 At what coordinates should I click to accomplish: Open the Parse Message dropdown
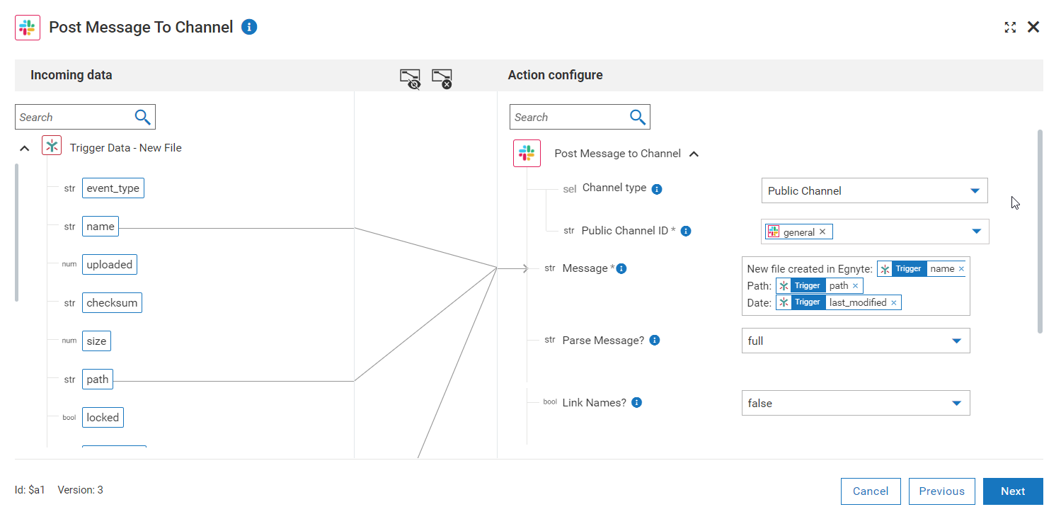pos(958,341)
